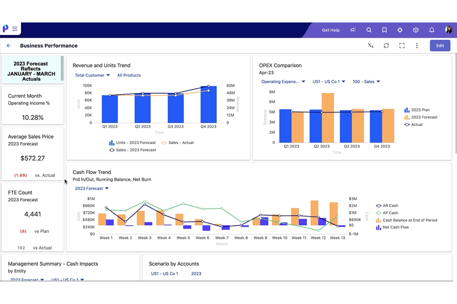This screenshot has height=304, width=457.
Task: Click the back arrow next to Business Performance
Action: click(x=9, y=46)
